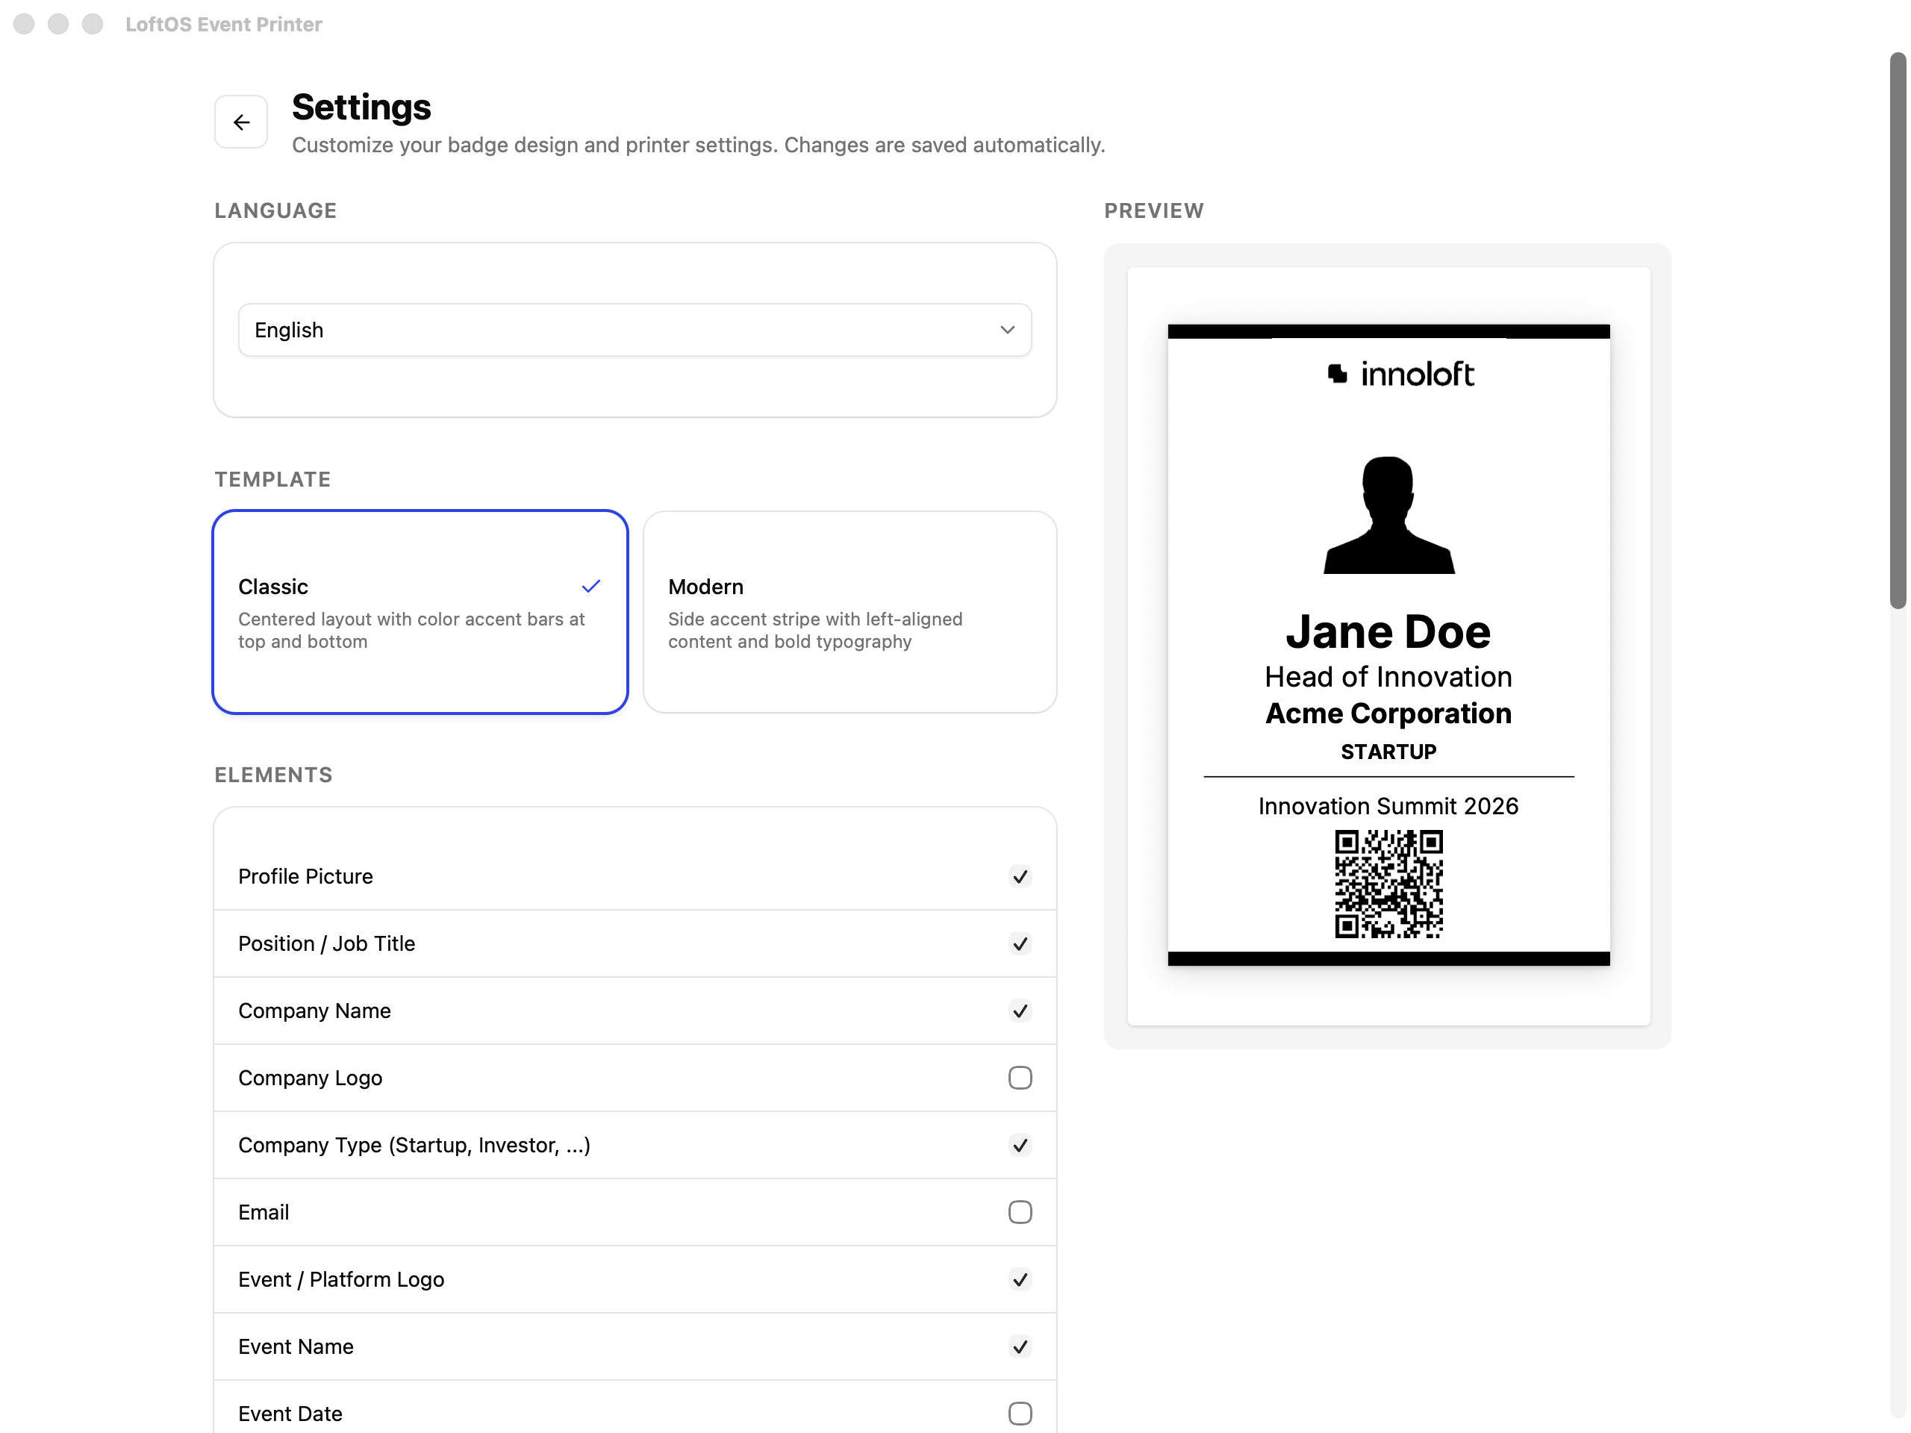
Task: Click the 'TEMPLATE' section heading
Action: pos(272,479)
